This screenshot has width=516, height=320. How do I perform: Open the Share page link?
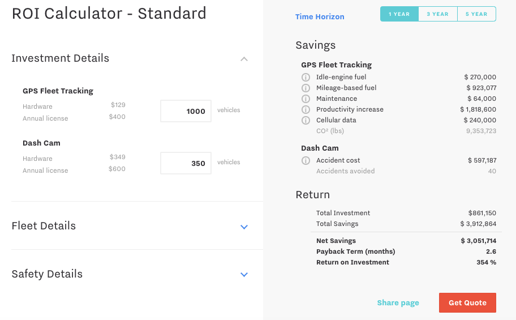(x=398, y=302)
